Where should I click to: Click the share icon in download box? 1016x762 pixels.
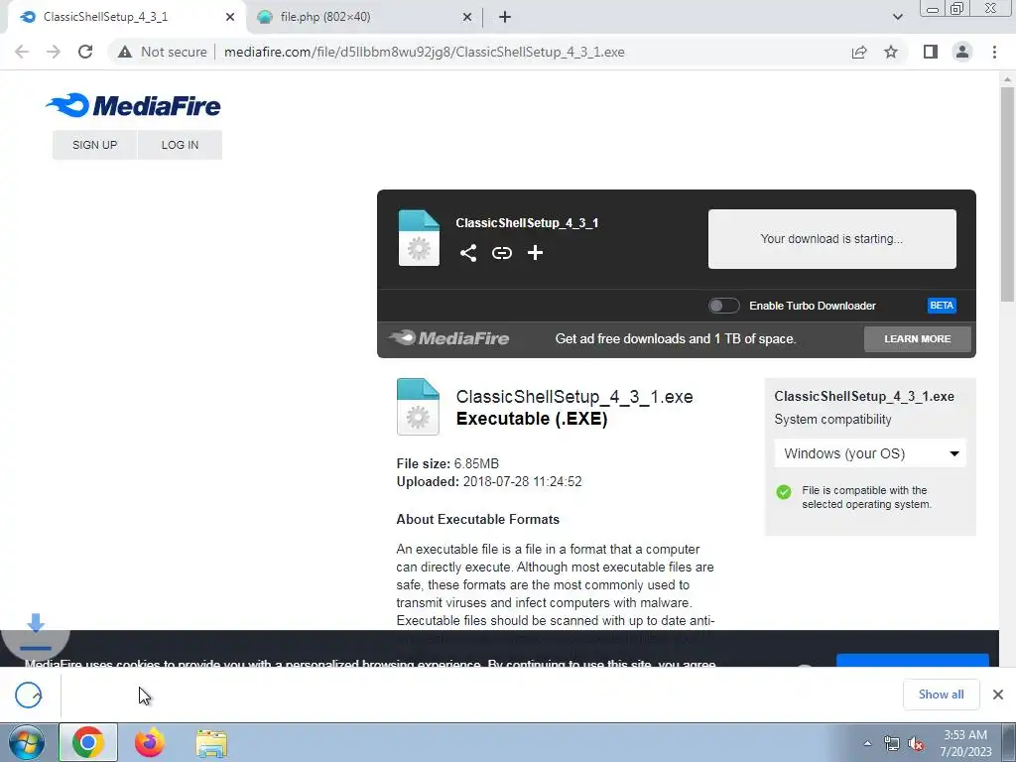coord(468,253)
